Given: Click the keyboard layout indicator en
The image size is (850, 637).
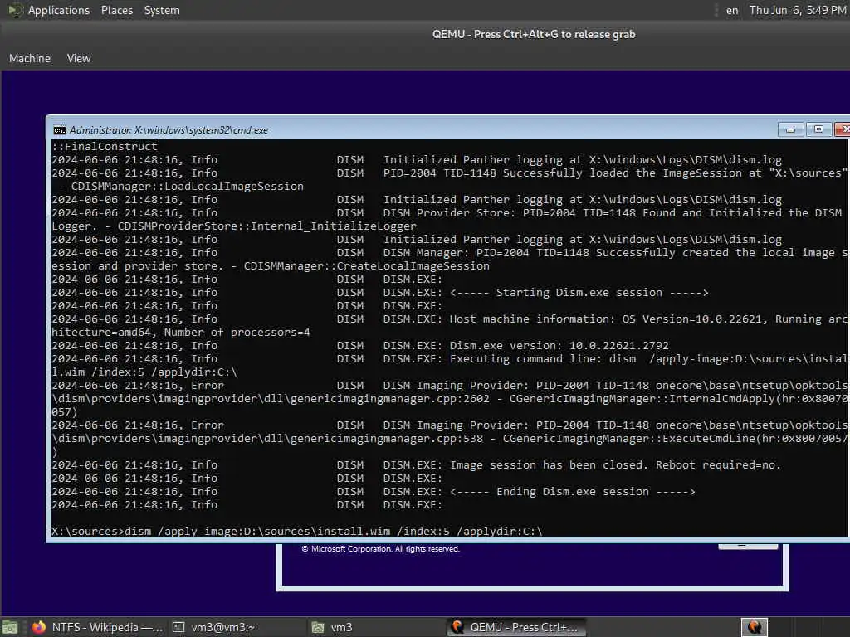Looking at the screenshot, I should coord(732,10).
